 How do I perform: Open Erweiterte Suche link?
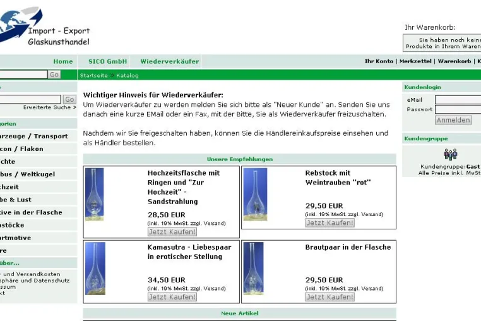[x=50, y=107]
